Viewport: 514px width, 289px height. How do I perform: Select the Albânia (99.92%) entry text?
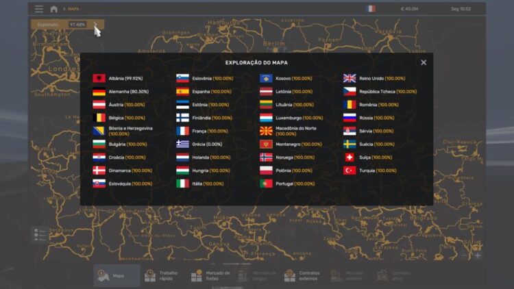125,79
